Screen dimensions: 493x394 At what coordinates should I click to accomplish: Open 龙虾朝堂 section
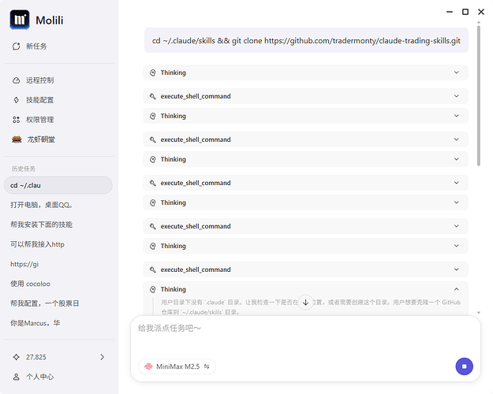pos(33,139)
